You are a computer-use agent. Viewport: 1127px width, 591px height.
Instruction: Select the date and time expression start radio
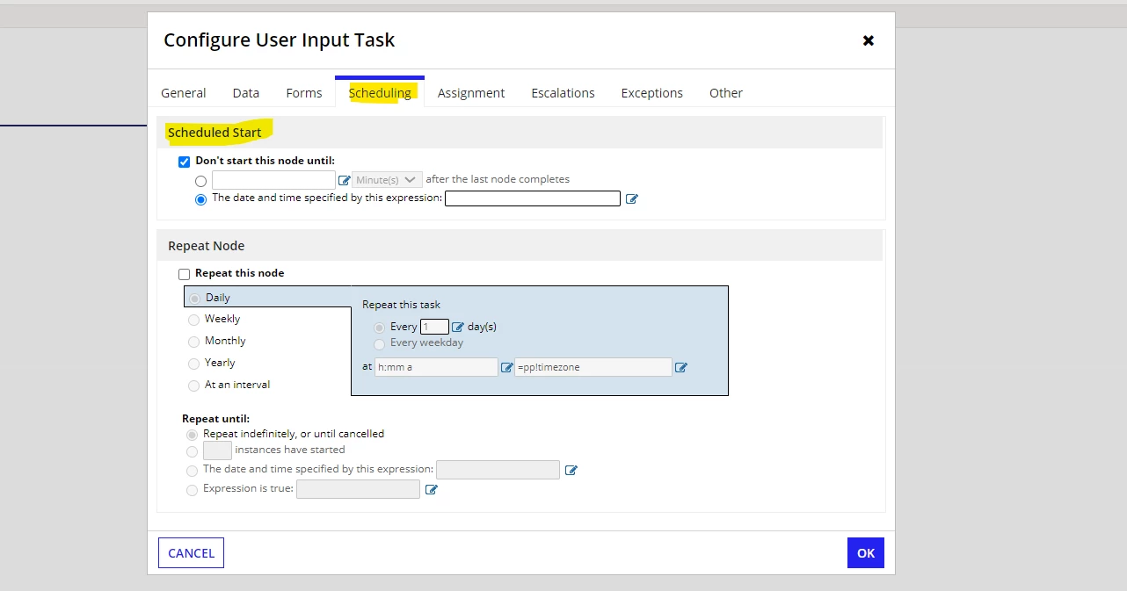pyautogui.click(x=201, y=199)
